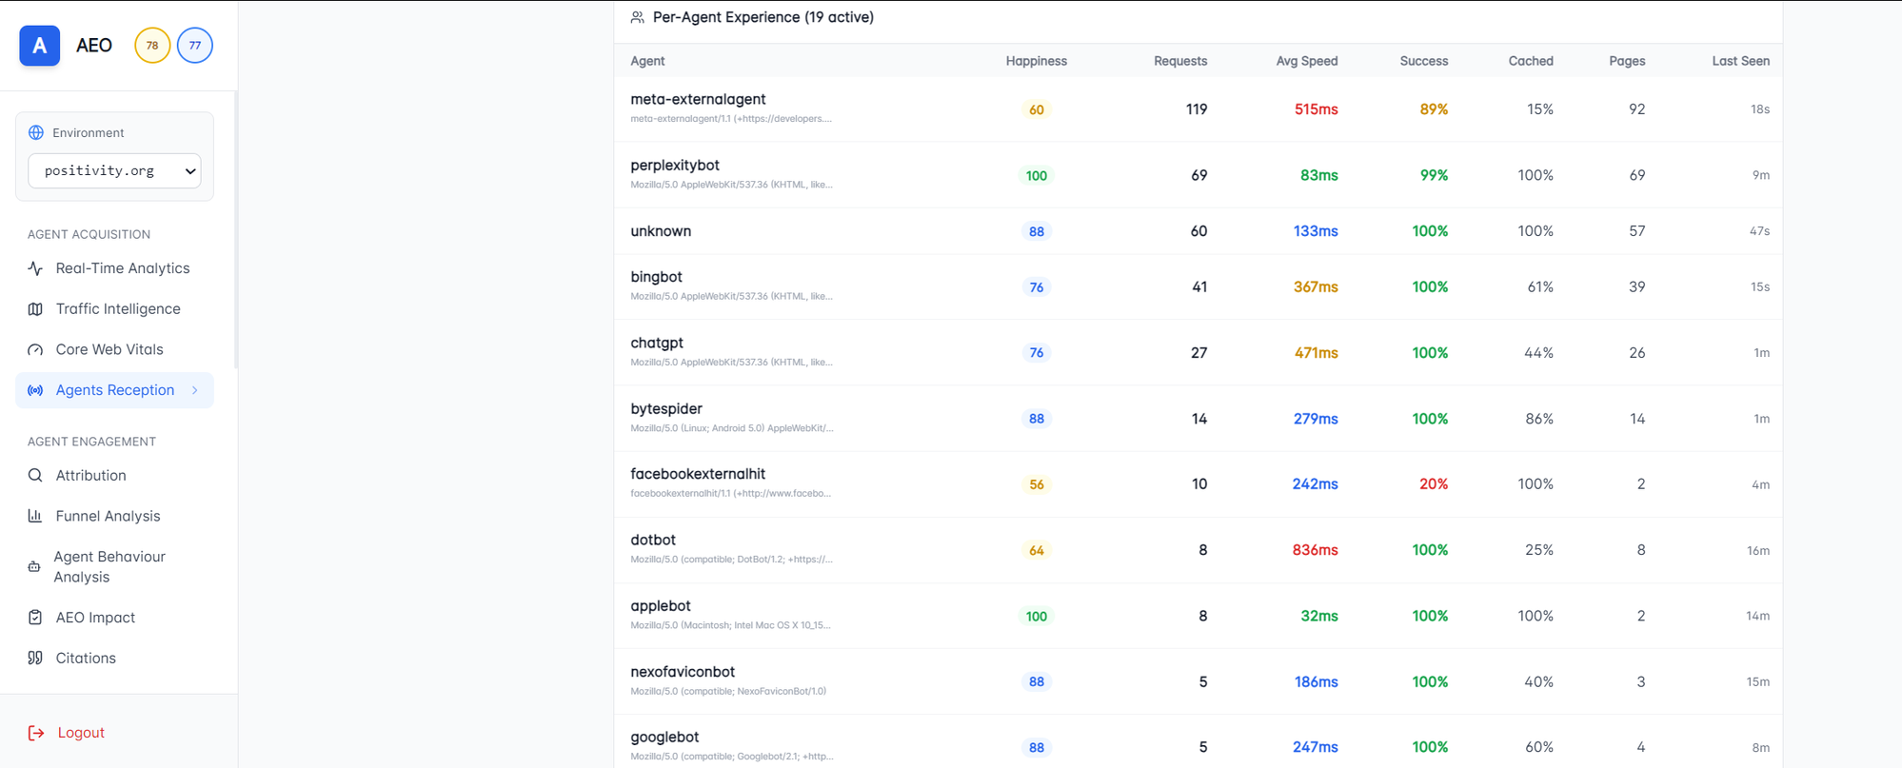The image size is (1902, 768).
Task: Sort by the Last Seen column header
Action: coord(1741,61)
